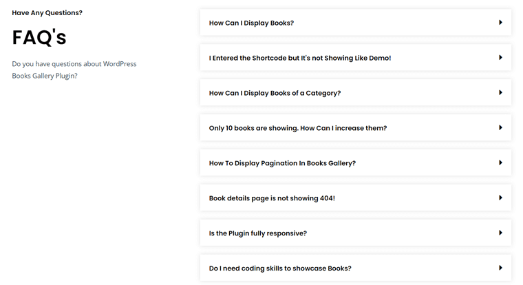The height and width of the screenshot is (285, 523).
Task: Click the arrow for 'Is the Plugin fully responsive?'
Action: [x=500, y=233]
